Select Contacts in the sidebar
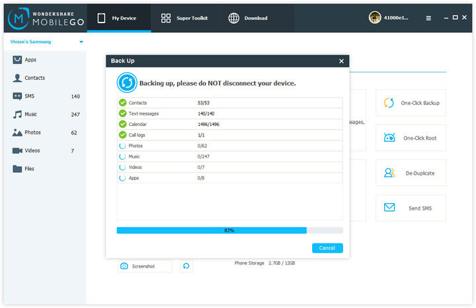The height and width of the screenshot is (308, 476). tap(45, 78)
